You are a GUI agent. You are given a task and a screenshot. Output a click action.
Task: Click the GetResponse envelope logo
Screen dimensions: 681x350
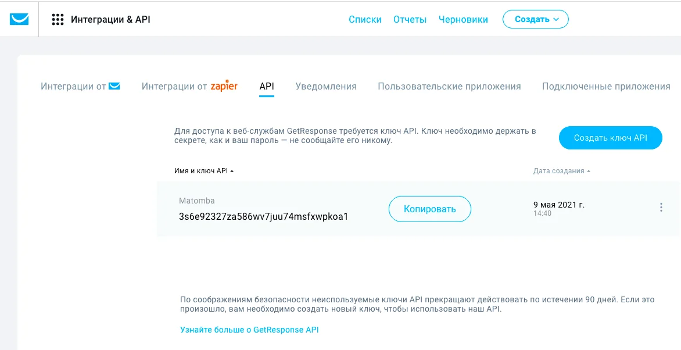[19, 20]
